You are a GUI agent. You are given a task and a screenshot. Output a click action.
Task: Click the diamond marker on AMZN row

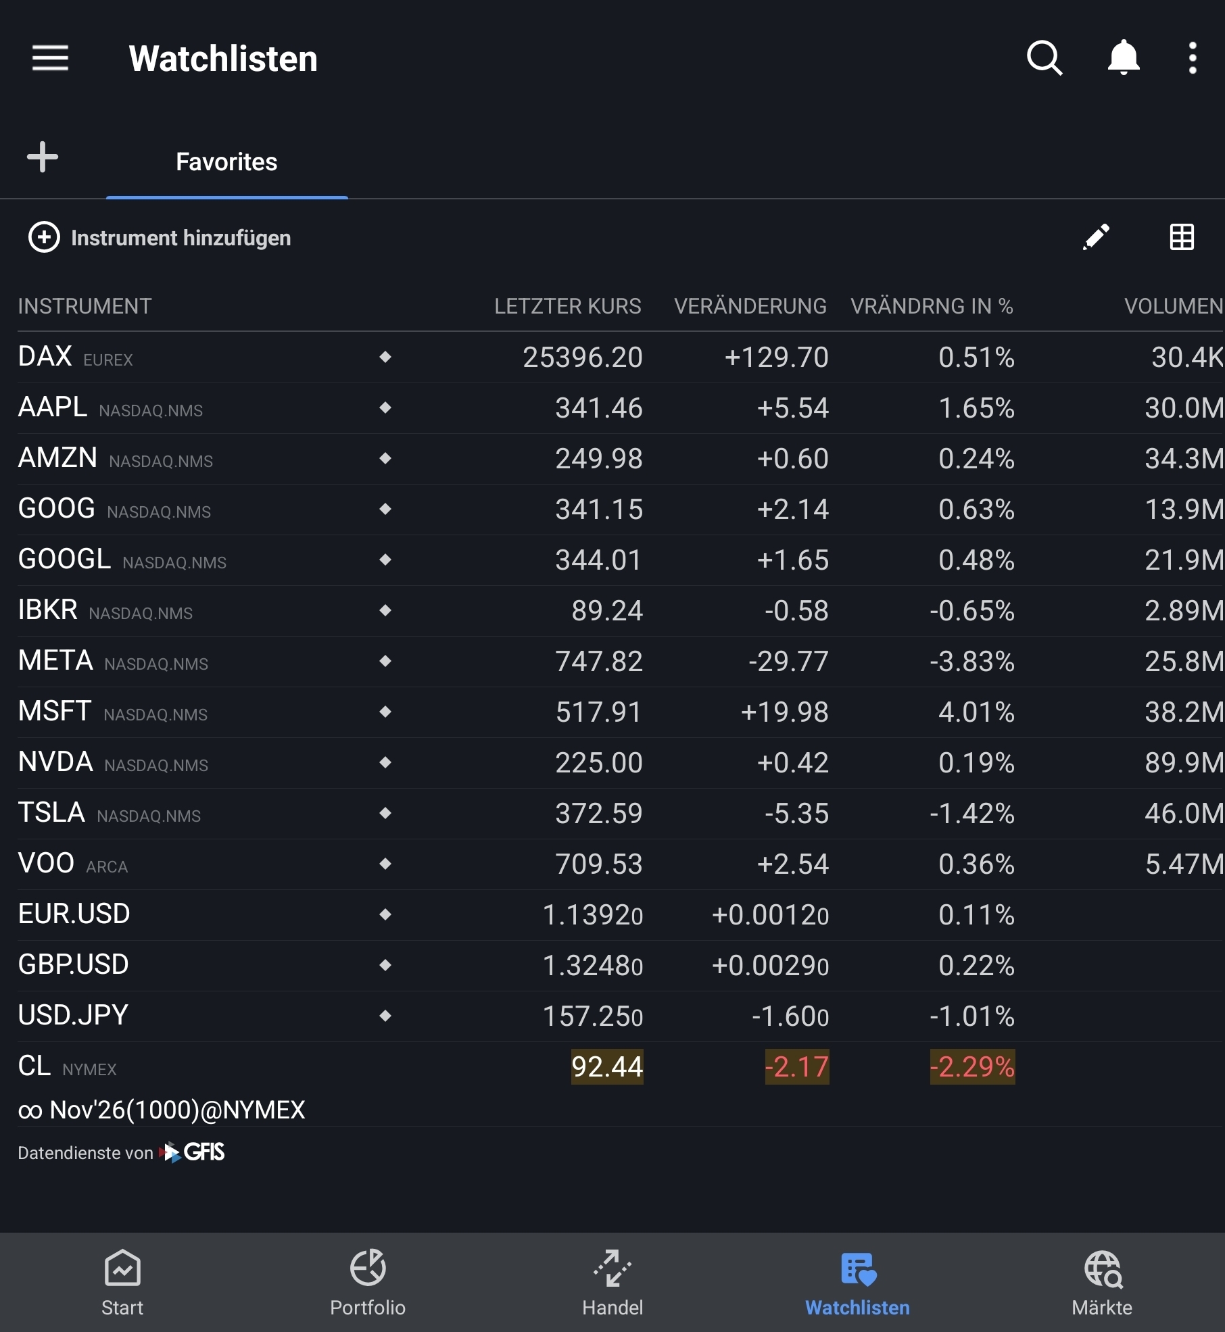click(385, 458)
